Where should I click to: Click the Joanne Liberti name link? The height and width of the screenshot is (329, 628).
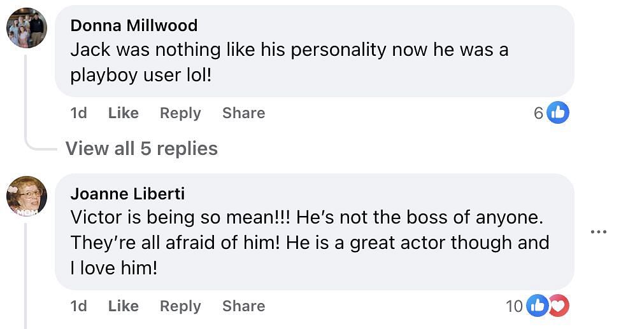[x=127, y=193]
